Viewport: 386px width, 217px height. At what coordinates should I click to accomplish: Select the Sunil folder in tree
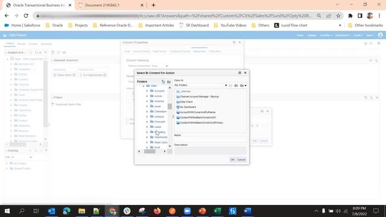tap(156, 147)
